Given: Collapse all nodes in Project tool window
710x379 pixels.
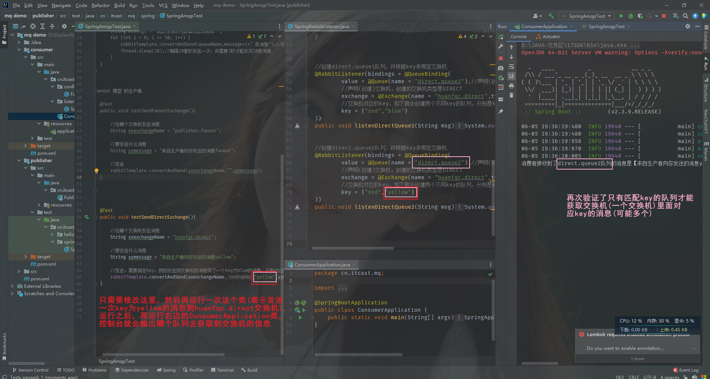Looking at the screenshot, I should click(52, 26).
